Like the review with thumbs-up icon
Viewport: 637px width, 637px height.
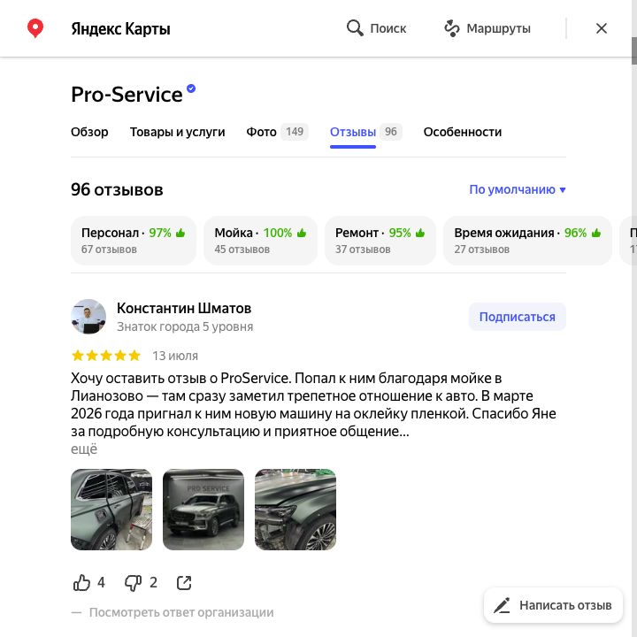coord(81,582)
